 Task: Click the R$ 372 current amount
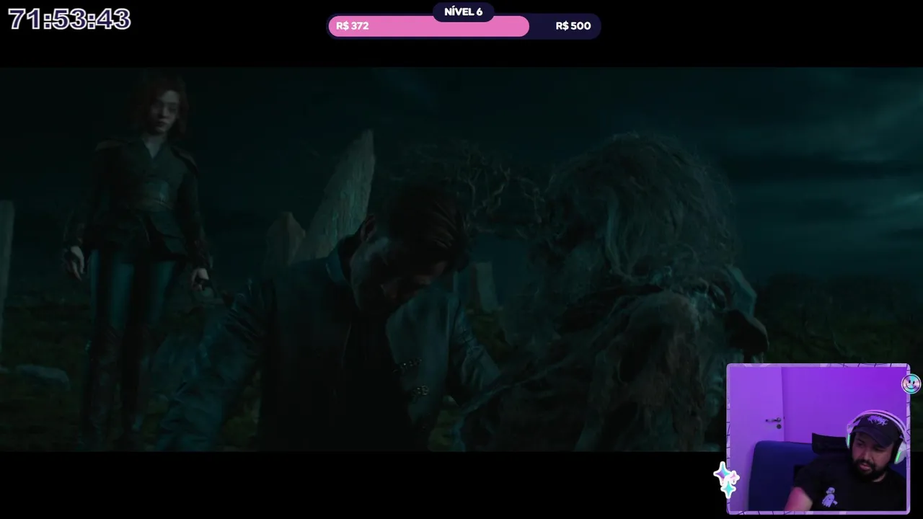[352, 26]
